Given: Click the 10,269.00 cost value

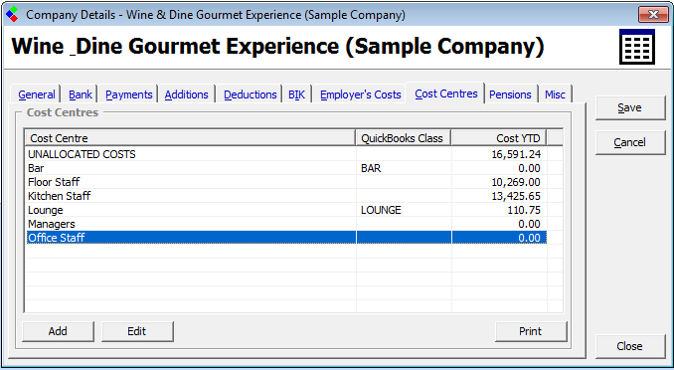Looking at the screenshot, I should point(516,182).
